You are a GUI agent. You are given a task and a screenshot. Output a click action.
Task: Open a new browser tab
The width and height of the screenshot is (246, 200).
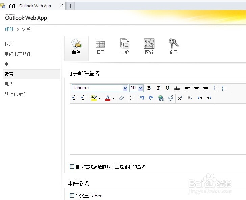pyautogui.click(x=70, y=6)
